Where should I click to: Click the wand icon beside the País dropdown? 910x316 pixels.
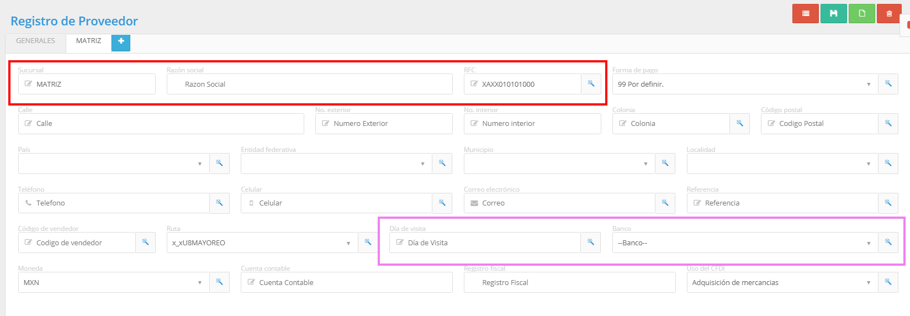point(219,164)
